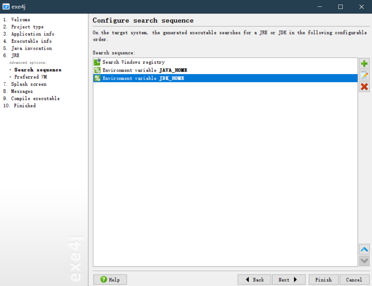Screen dimensions: 372x286
Task: Click the grey move down arrow
Action: pyautogui.click(x=364, y=261)
